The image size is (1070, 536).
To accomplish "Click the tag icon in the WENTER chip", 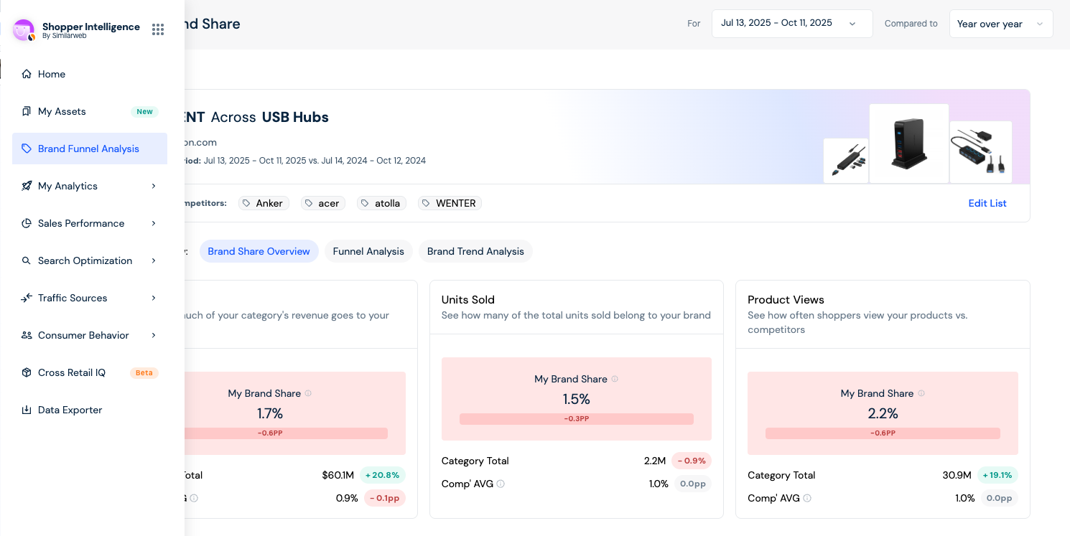I will 427,203.
